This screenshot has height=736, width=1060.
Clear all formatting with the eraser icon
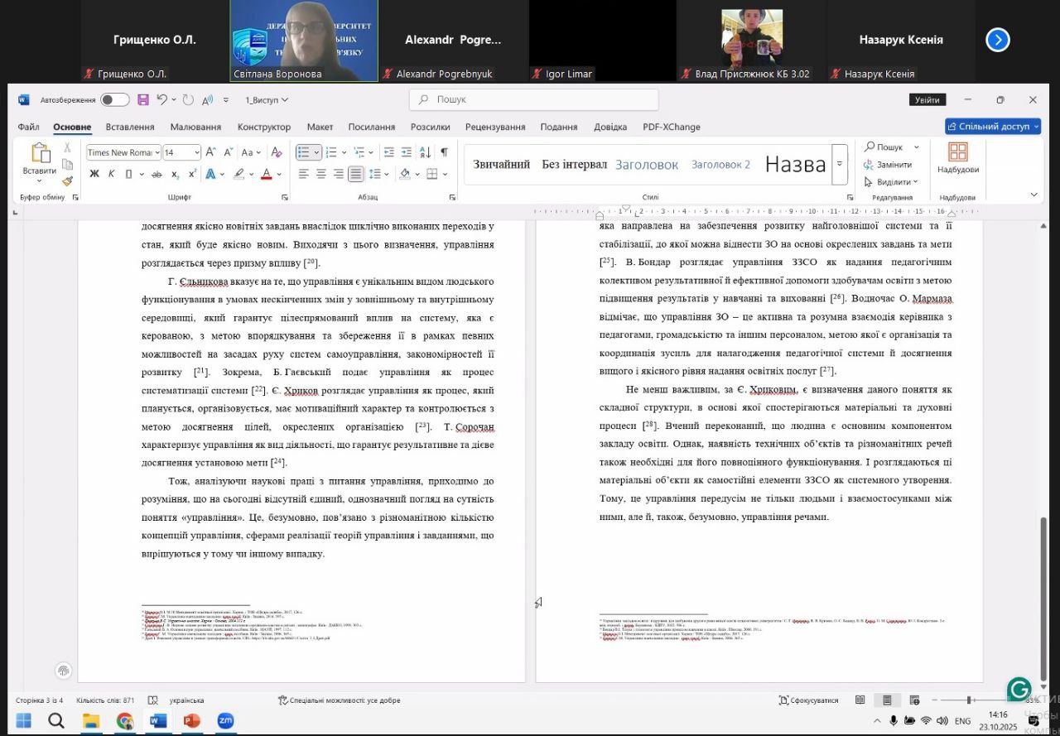pos(276,152)
